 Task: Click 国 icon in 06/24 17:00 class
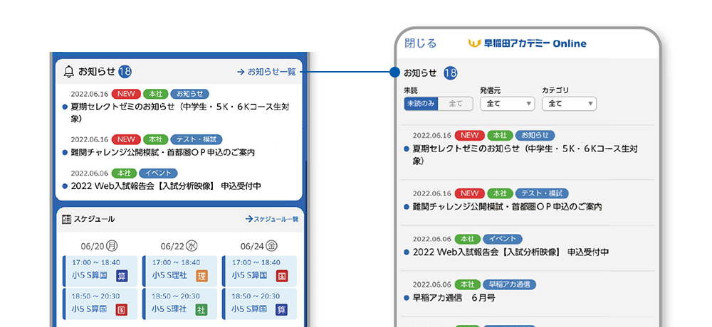pyautogui.click(x=281, y=276)
